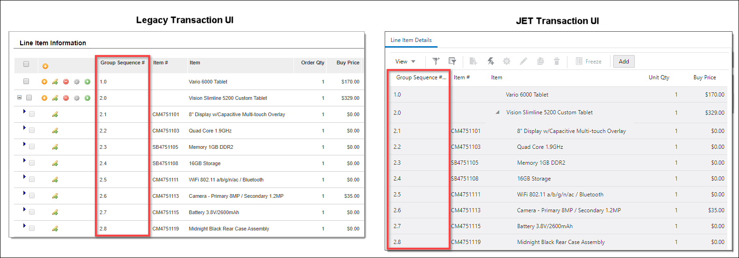Click the Legacy Order Qty column header

313,63
